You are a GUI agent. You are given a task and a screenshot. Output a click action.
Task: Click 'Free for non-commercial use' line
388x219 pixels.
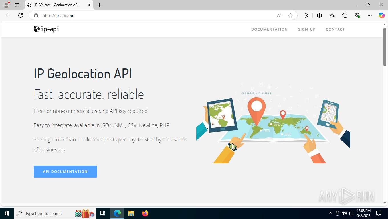coord(90,111)
